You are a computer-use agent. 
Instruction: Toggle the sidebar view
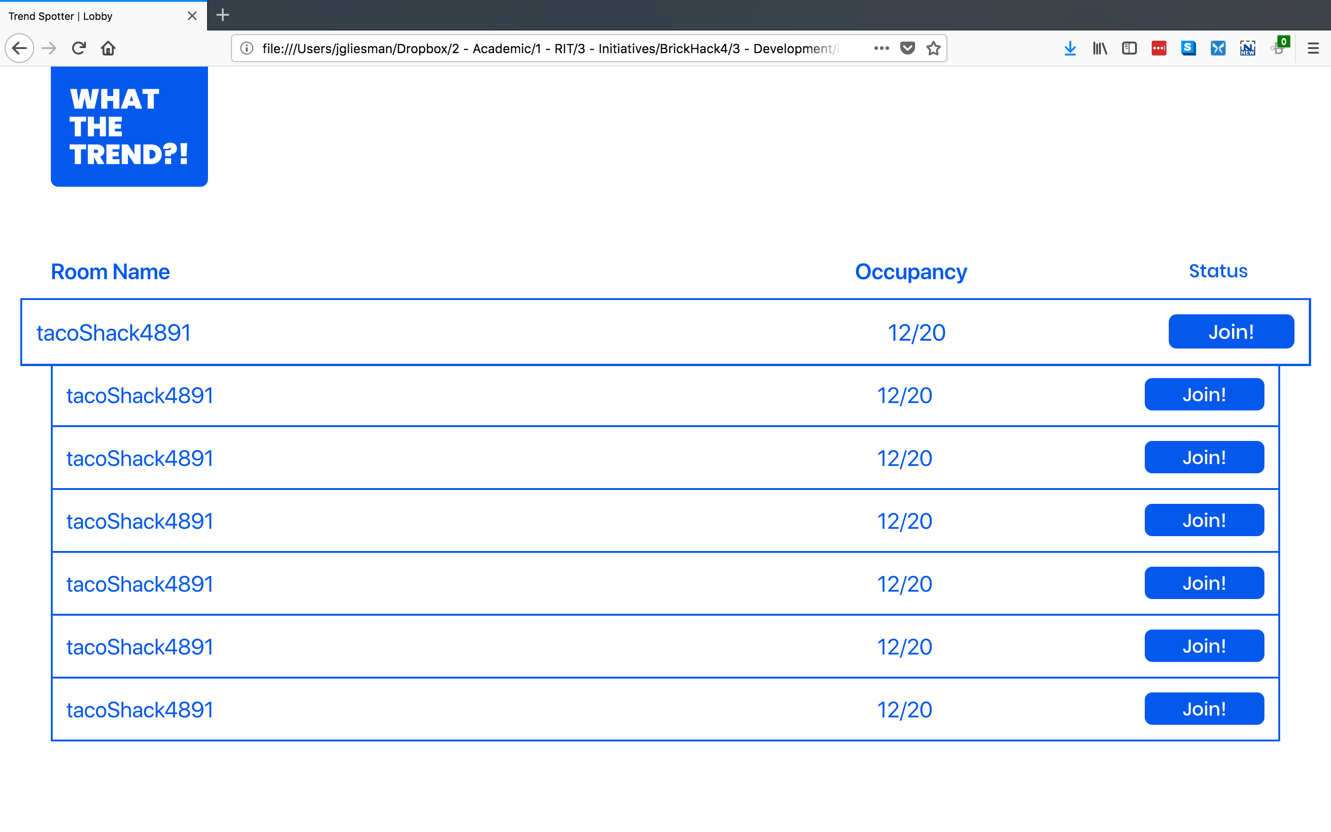(x=1129, y=49)
